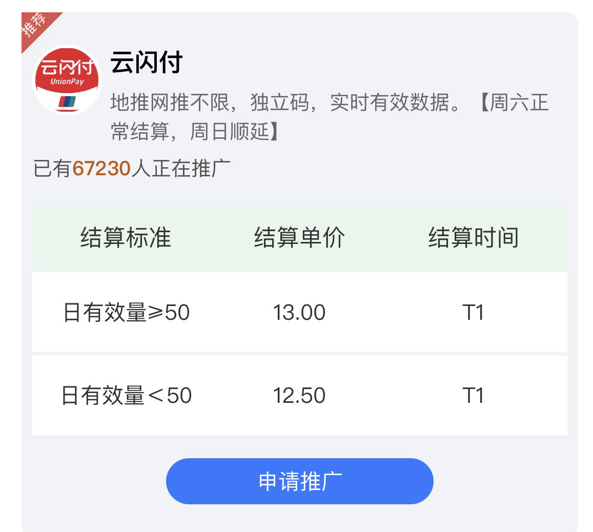Click the 13.00 unit price cell

coord(299,313)
